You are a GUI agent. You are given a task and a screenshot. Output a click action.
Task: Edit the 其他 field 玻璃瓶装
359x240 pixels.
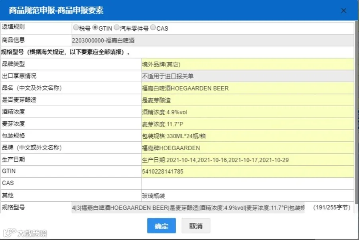point(248,196)
